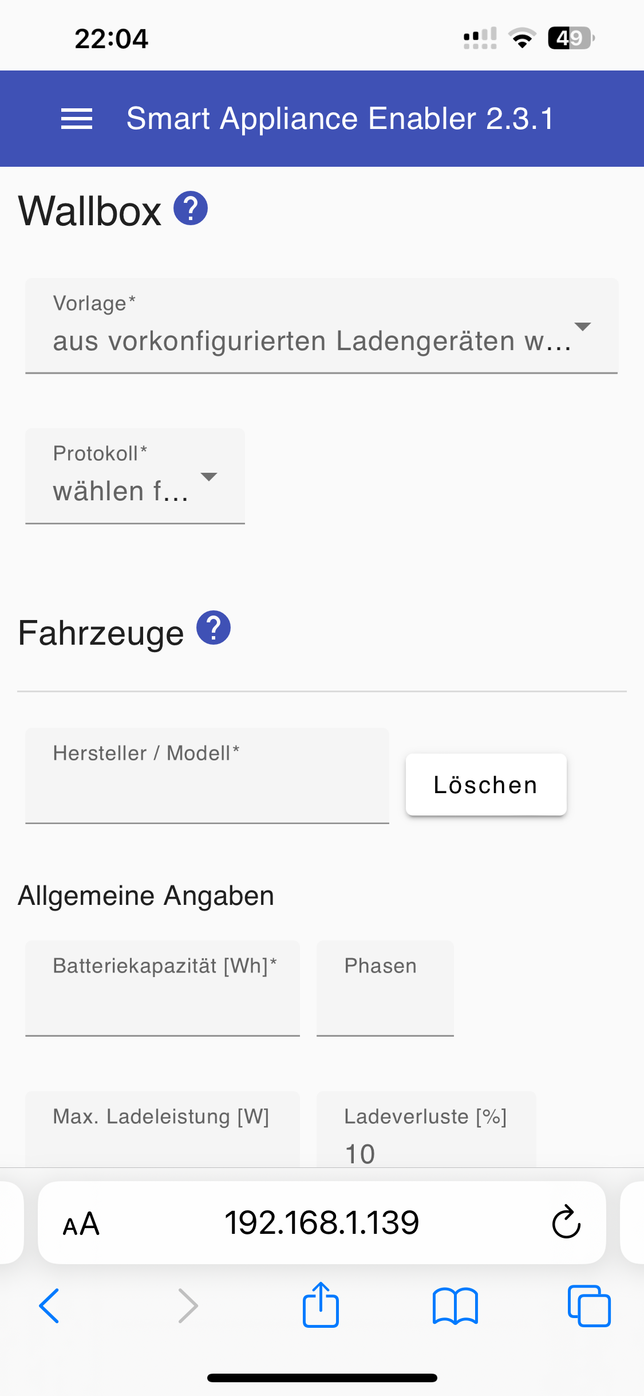Image resolution: width=644 pixels, height=1396 pixels.
Task: Click the help icon beside Fahrzeuge
Action: pos(214,628)
